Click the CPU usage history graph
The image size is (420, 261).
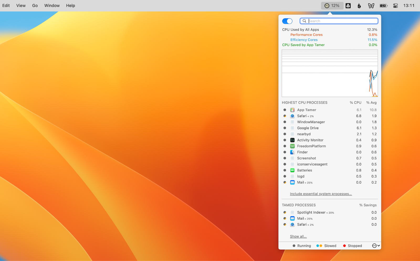[330, 73]
